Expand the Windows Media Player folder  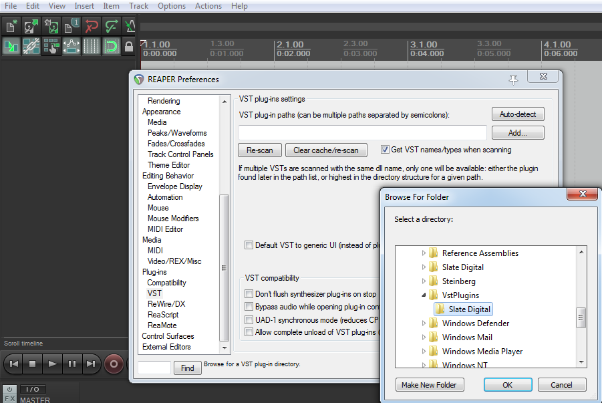424,351
